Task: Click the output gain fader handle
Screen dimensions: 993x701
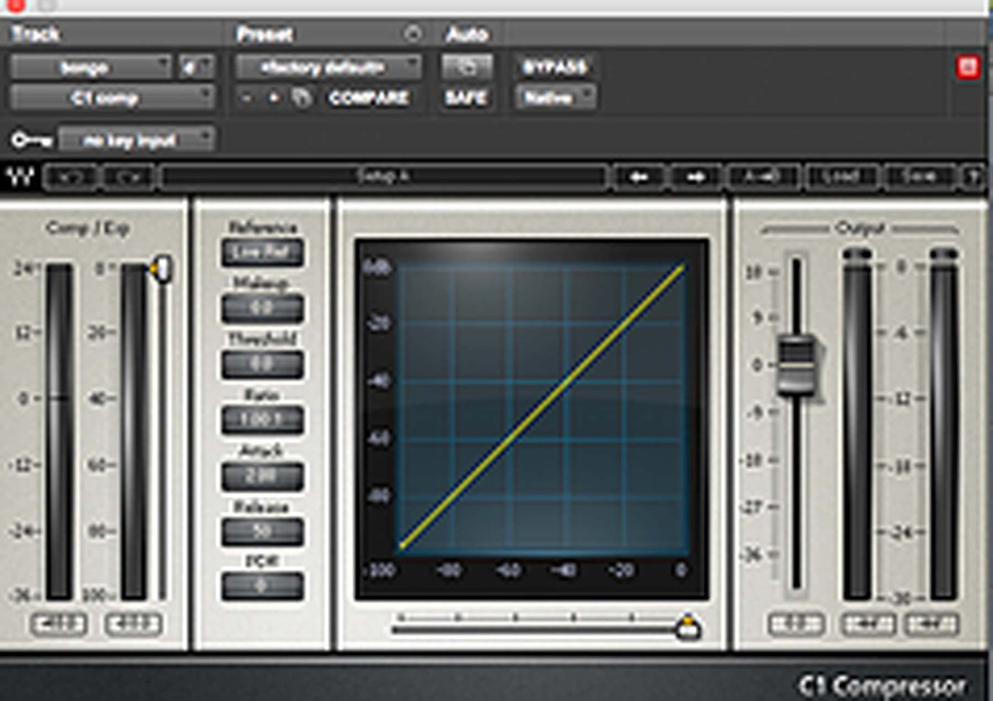Action: 796,364
